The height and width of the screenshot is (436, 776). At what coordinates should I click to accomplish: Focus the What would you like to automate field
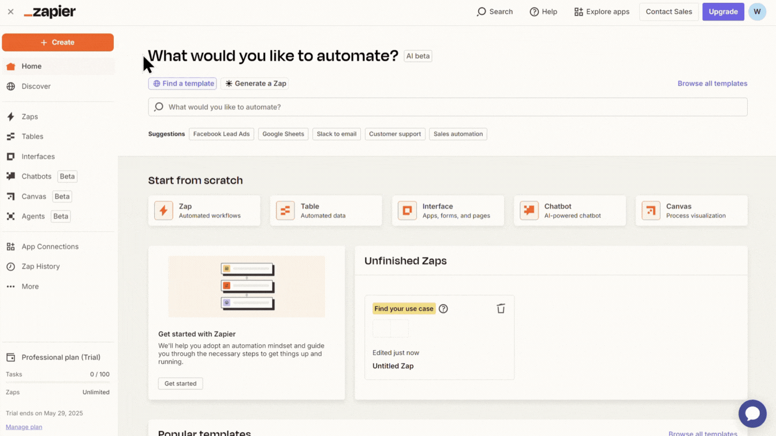click(x=447, y=107)
